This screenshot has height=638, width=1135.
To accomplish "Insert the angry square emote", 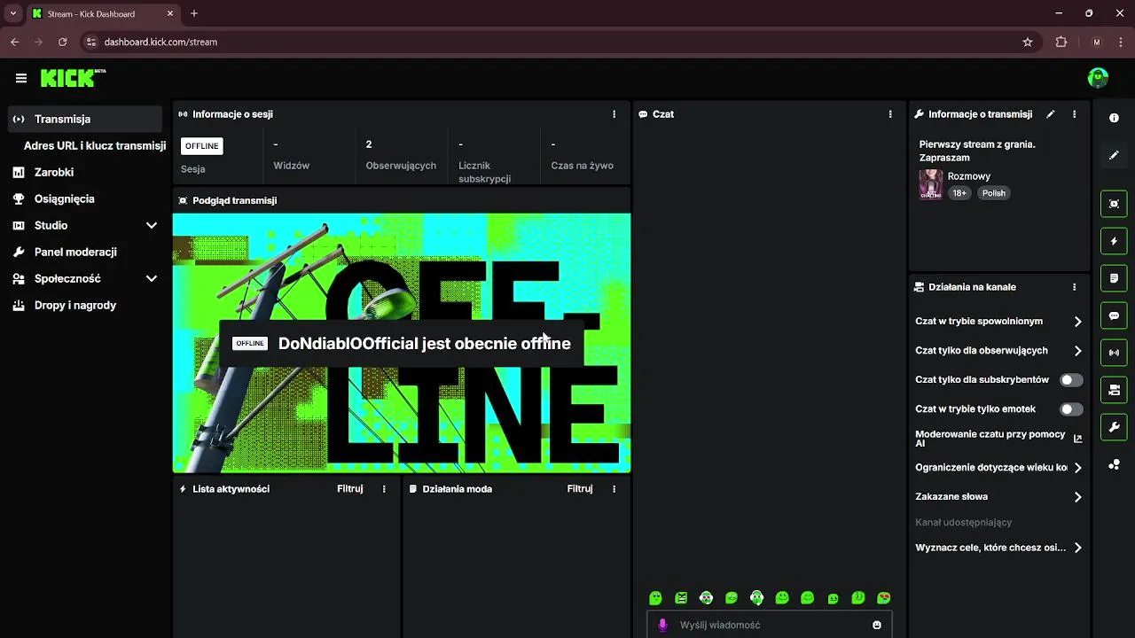I will tap(681, 598).
